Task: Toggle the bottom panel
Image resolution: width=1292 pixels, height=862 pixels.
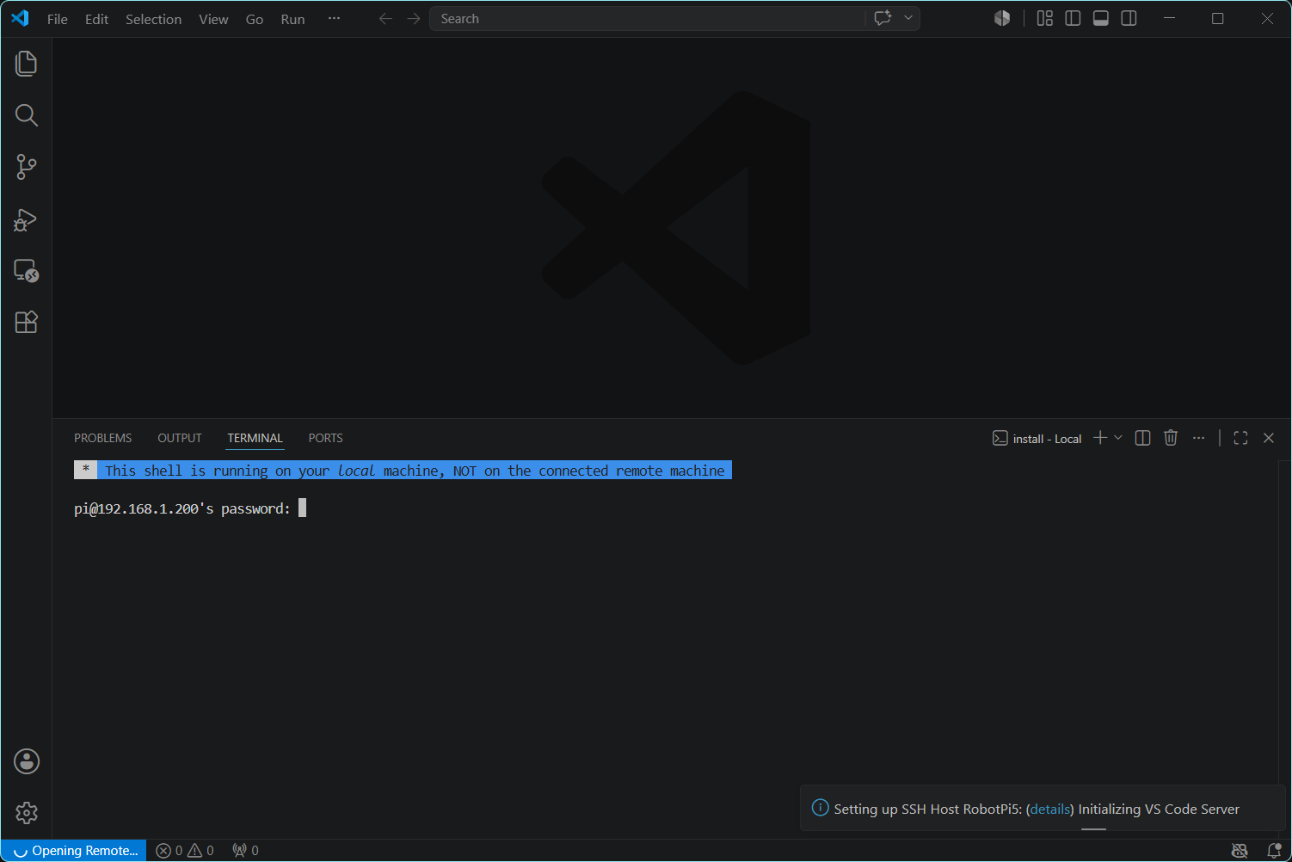Action: [1101, 18]
